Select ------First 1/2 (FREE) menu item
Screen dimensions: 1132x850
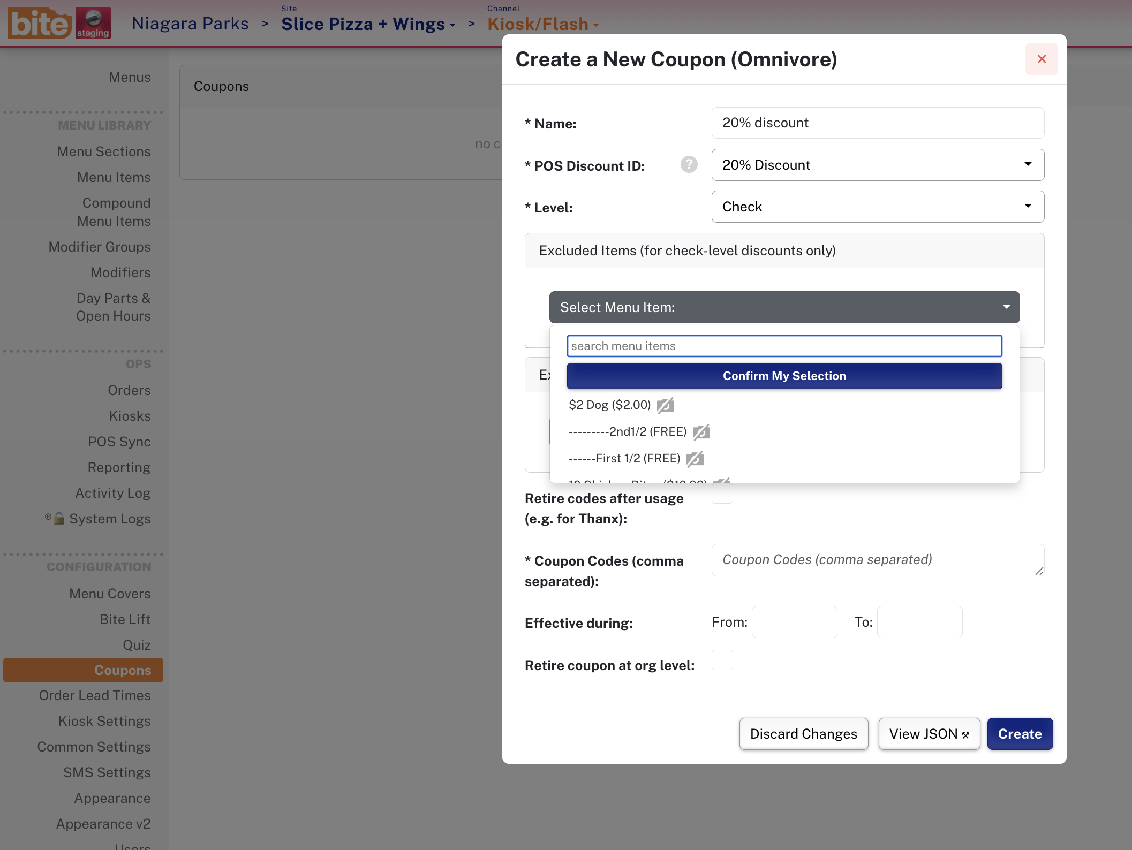[x=624, y=458]
